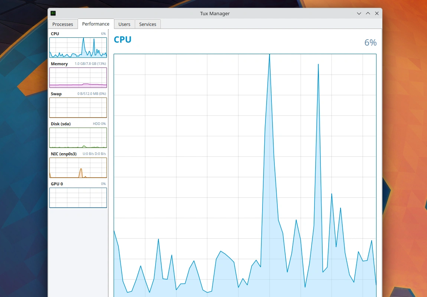Select the Swap graph thumbnail
Viewport: 427px width, 297px height.
click(78, 108)
